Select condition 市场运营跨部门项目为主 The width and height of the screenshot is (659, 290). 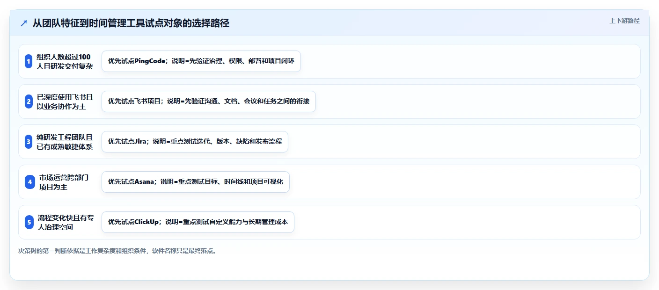tap(64, 182)
